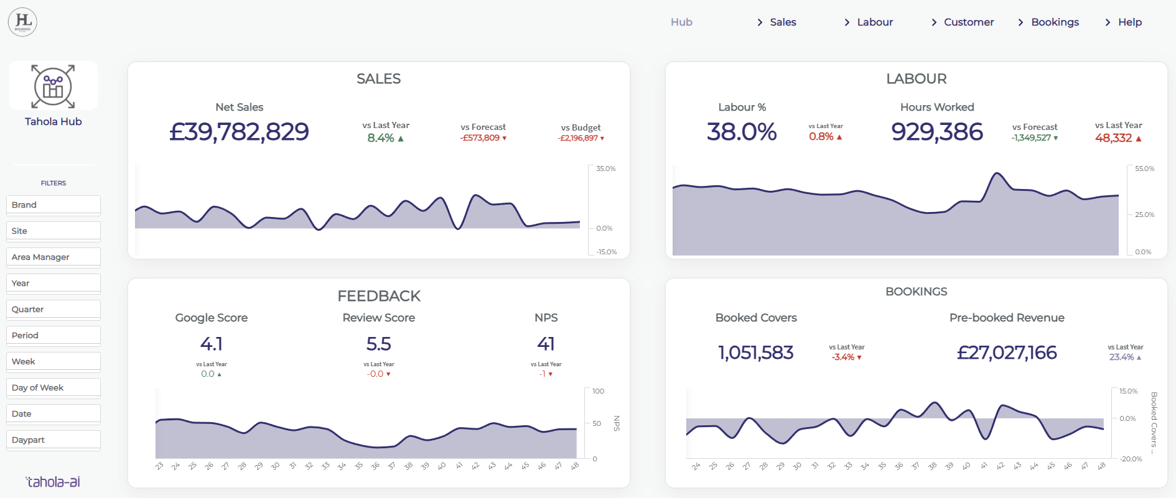The image size is (1176, 498).
Task: Click the HL Holdings logo icon
Action: [22, 22]
